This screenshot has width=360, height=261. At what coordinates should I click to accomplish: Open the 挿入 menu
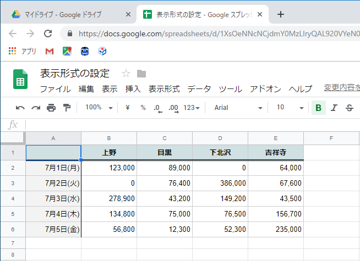133,89
